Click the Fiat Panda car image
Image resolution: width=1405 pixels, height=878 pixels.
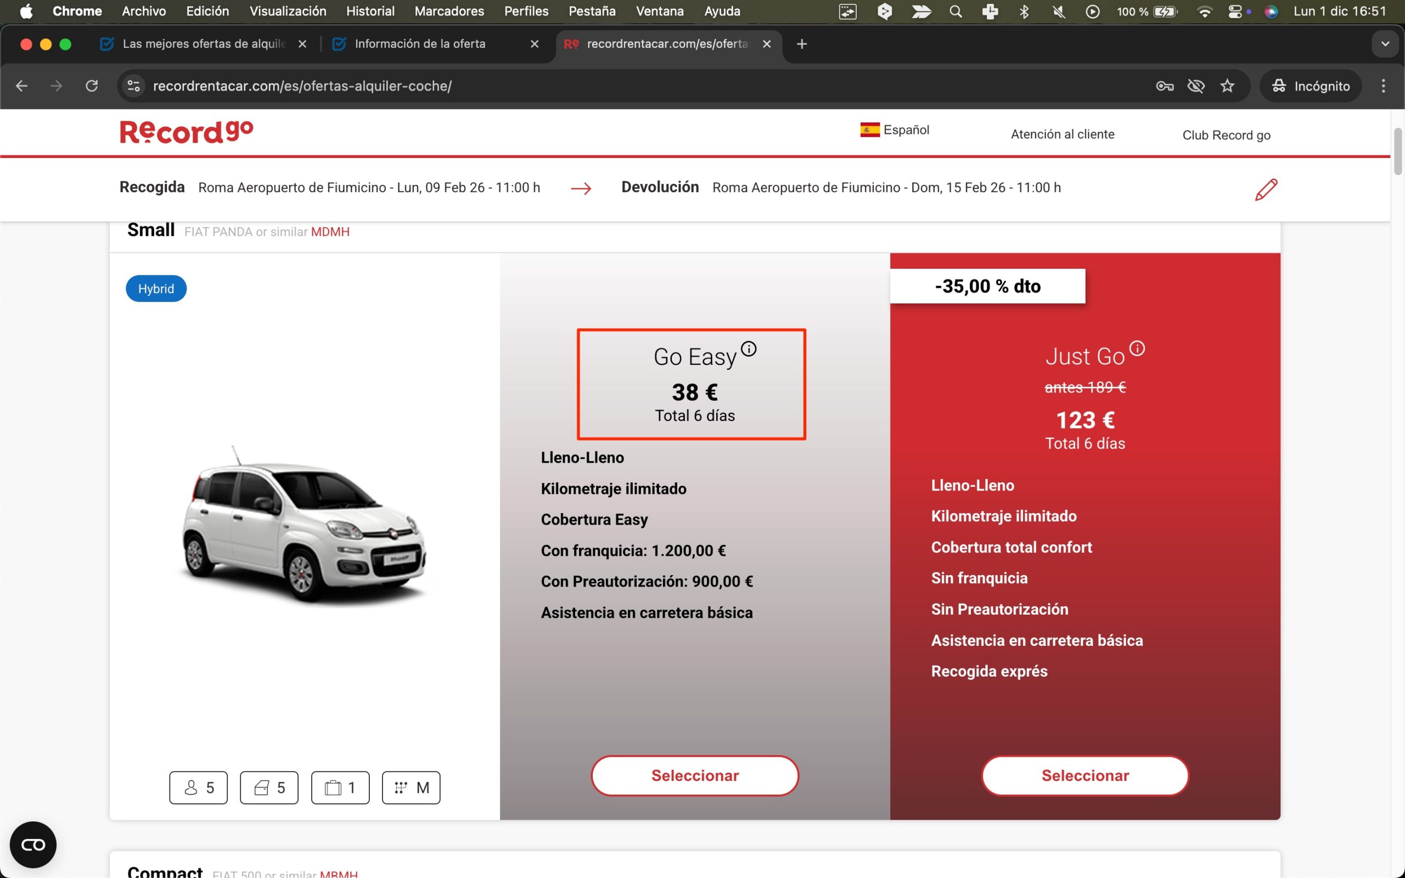click(x=304, y=526)
